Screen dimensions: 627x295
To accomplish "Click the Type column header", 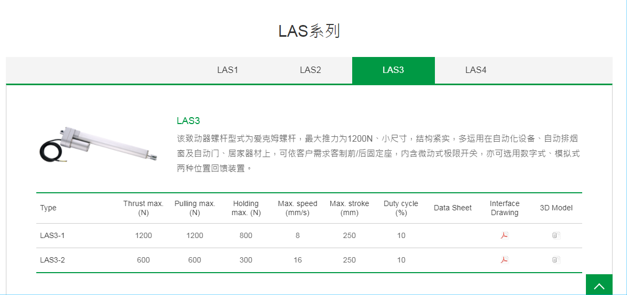I will click(49, 208).
